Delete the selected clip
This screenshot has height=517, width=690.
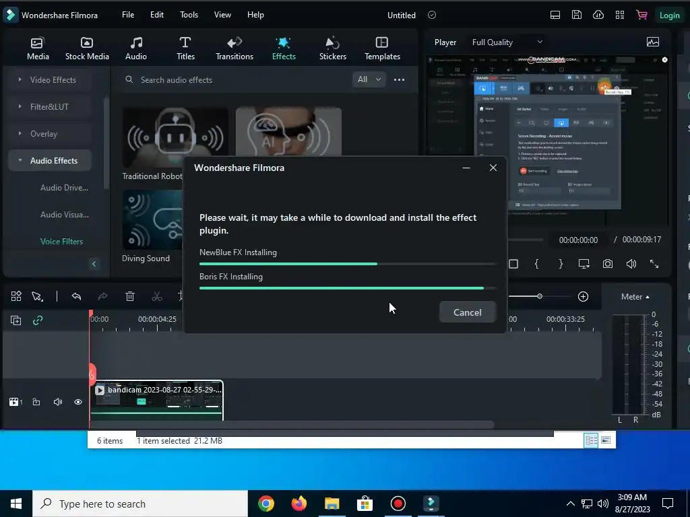[x=130, y=296]
